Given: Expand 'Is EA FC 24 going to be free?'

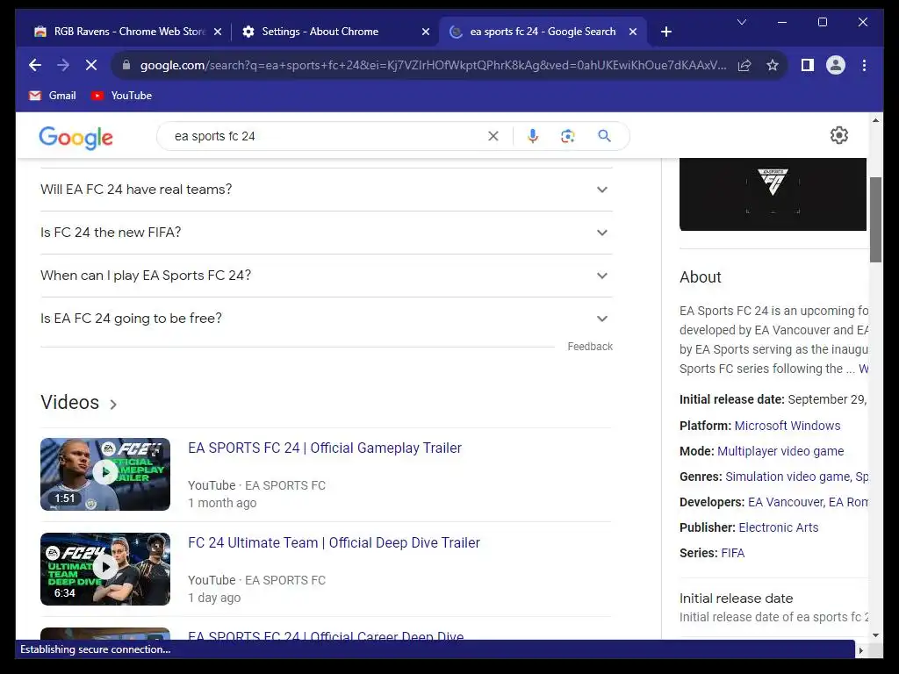Looking at the screenshot, I should tap(327, 319).
